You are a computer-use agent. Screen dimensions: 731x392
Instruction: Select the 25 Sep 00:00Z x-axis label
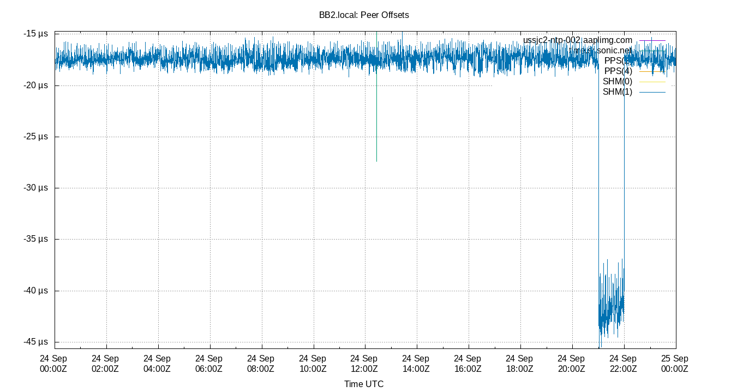675,364
